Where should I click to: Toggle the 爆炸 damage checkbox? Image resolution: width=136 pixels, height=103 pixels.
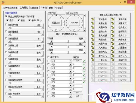(x=8, y=20)
